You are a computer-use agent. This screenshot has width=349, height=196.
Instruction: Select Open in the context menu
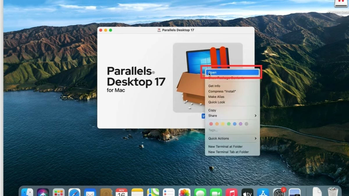tap(221, 72)
